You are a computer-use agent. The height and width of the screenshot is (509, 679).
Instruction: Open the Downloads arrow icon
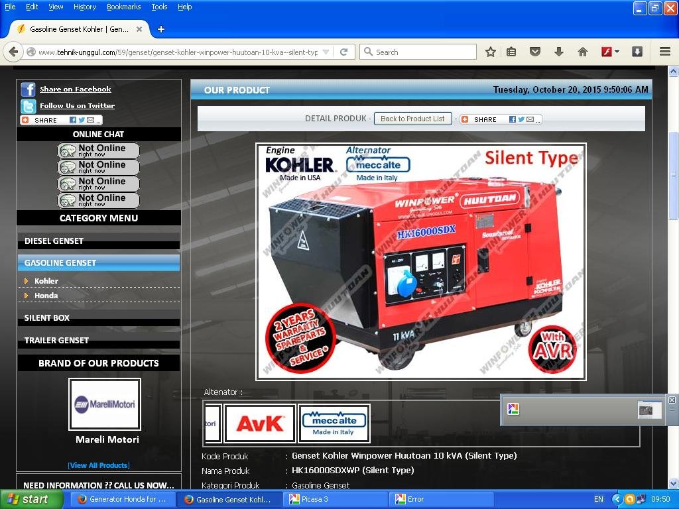(x=559, y=52)
